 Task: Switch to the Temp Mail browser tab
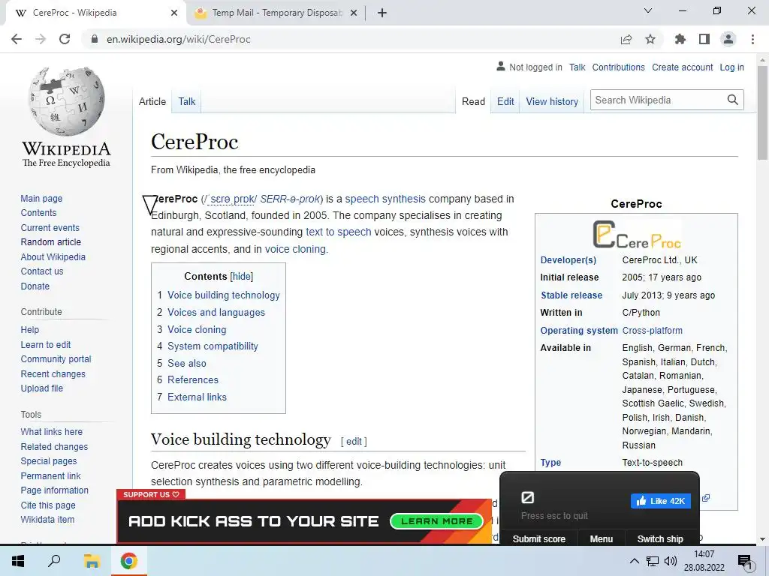coord(277,13)
